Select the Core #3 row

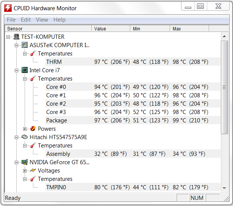pyautogui.click(x=133, y=112)
